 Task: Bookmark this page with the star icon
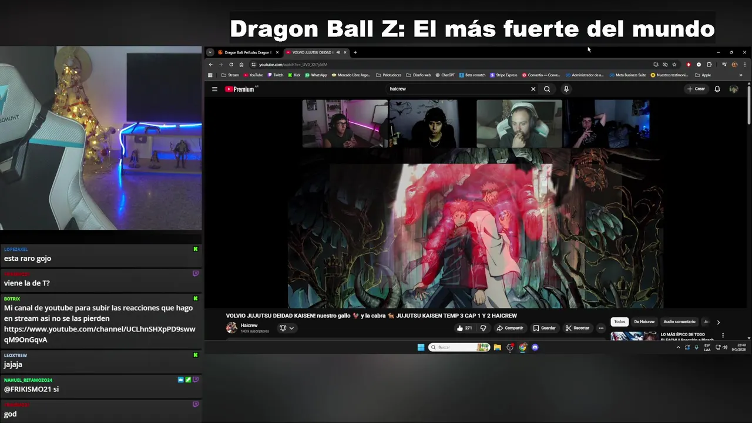click(x=674, y=65)
